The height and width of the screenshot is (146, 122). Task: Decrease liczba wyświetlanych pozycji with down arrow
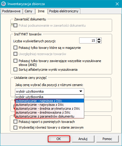click(99, 42)
